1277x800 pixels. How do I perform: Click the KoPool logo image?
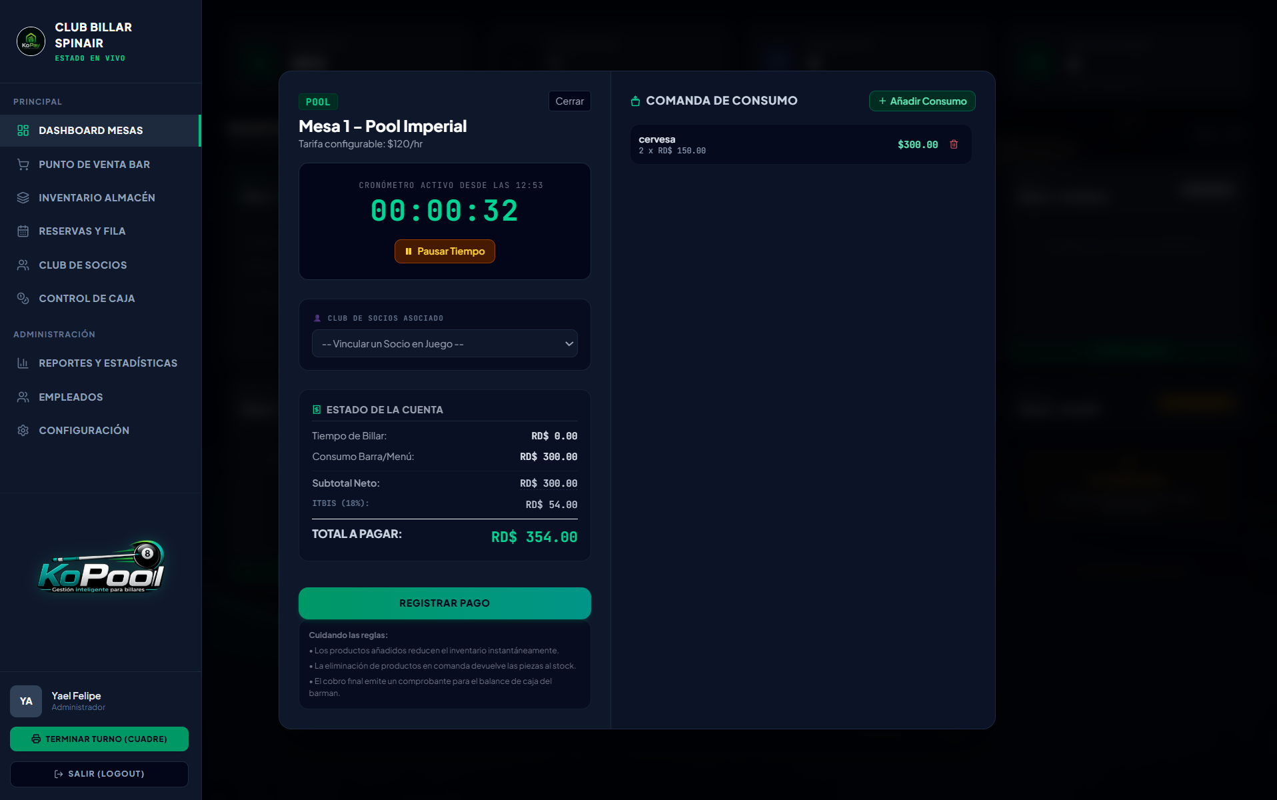pyautogui.click(x=101, y=567)
